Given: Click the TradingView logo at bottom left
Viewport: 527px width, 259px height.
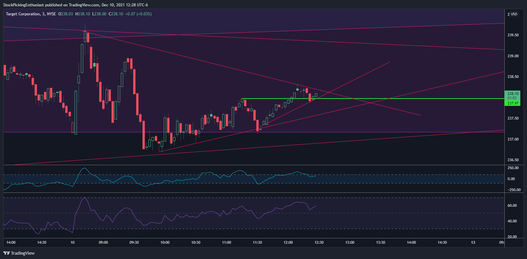Looking at the screenshot, I should pos(19,253).
